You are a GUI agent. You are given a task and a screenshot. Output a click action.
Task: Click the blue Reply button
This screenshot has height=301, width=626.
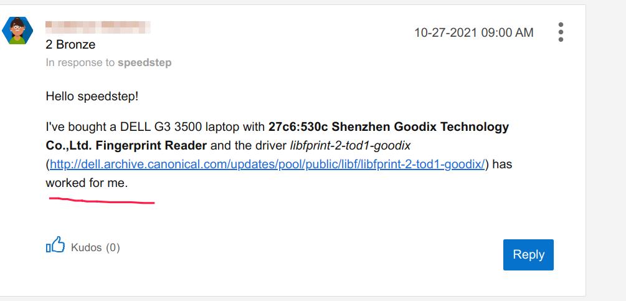(x=528, y=254)
